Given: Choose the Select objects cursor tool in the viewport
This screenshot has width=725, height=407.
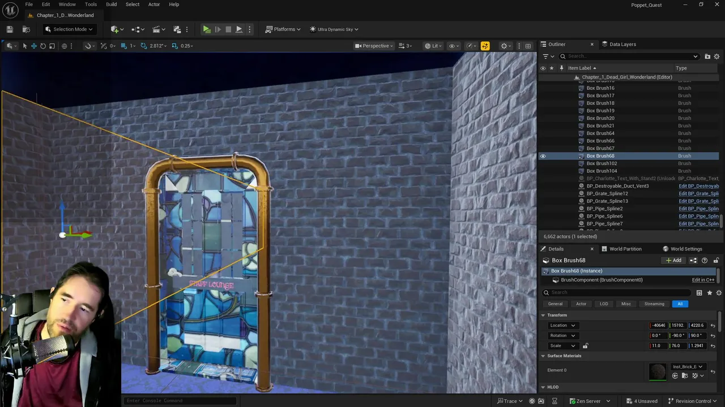Looking at the screenshot, I should click(24, 46).
